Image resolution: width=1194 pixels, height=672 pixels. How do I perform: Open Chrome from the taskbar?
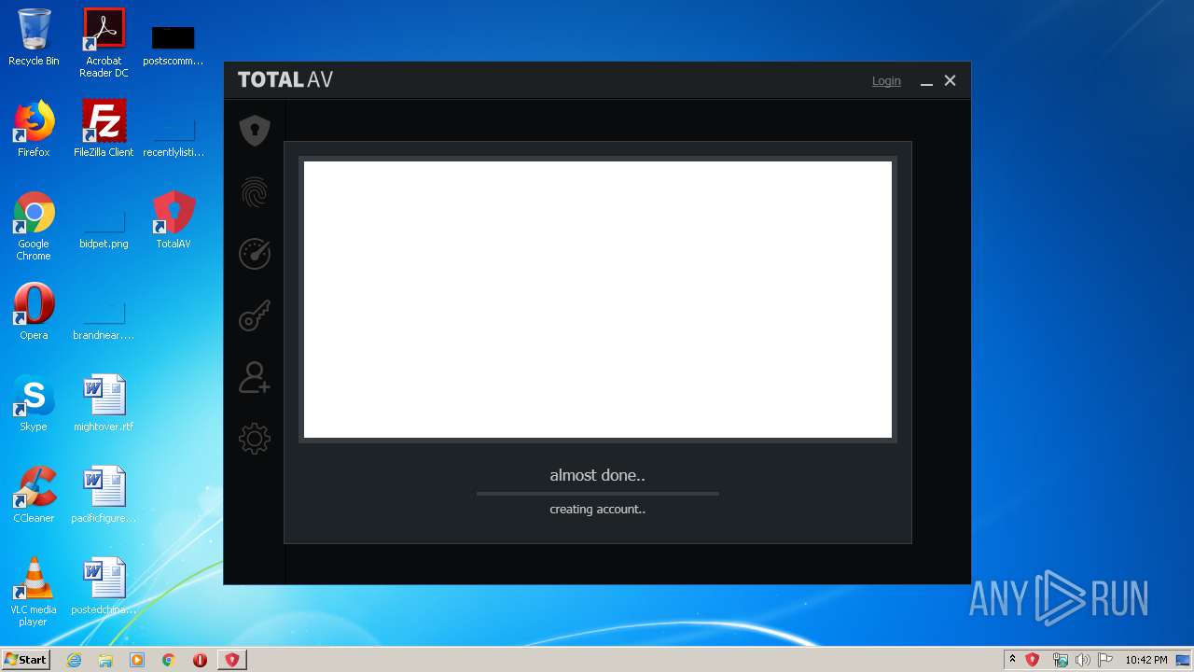click(x=169, y=660)
